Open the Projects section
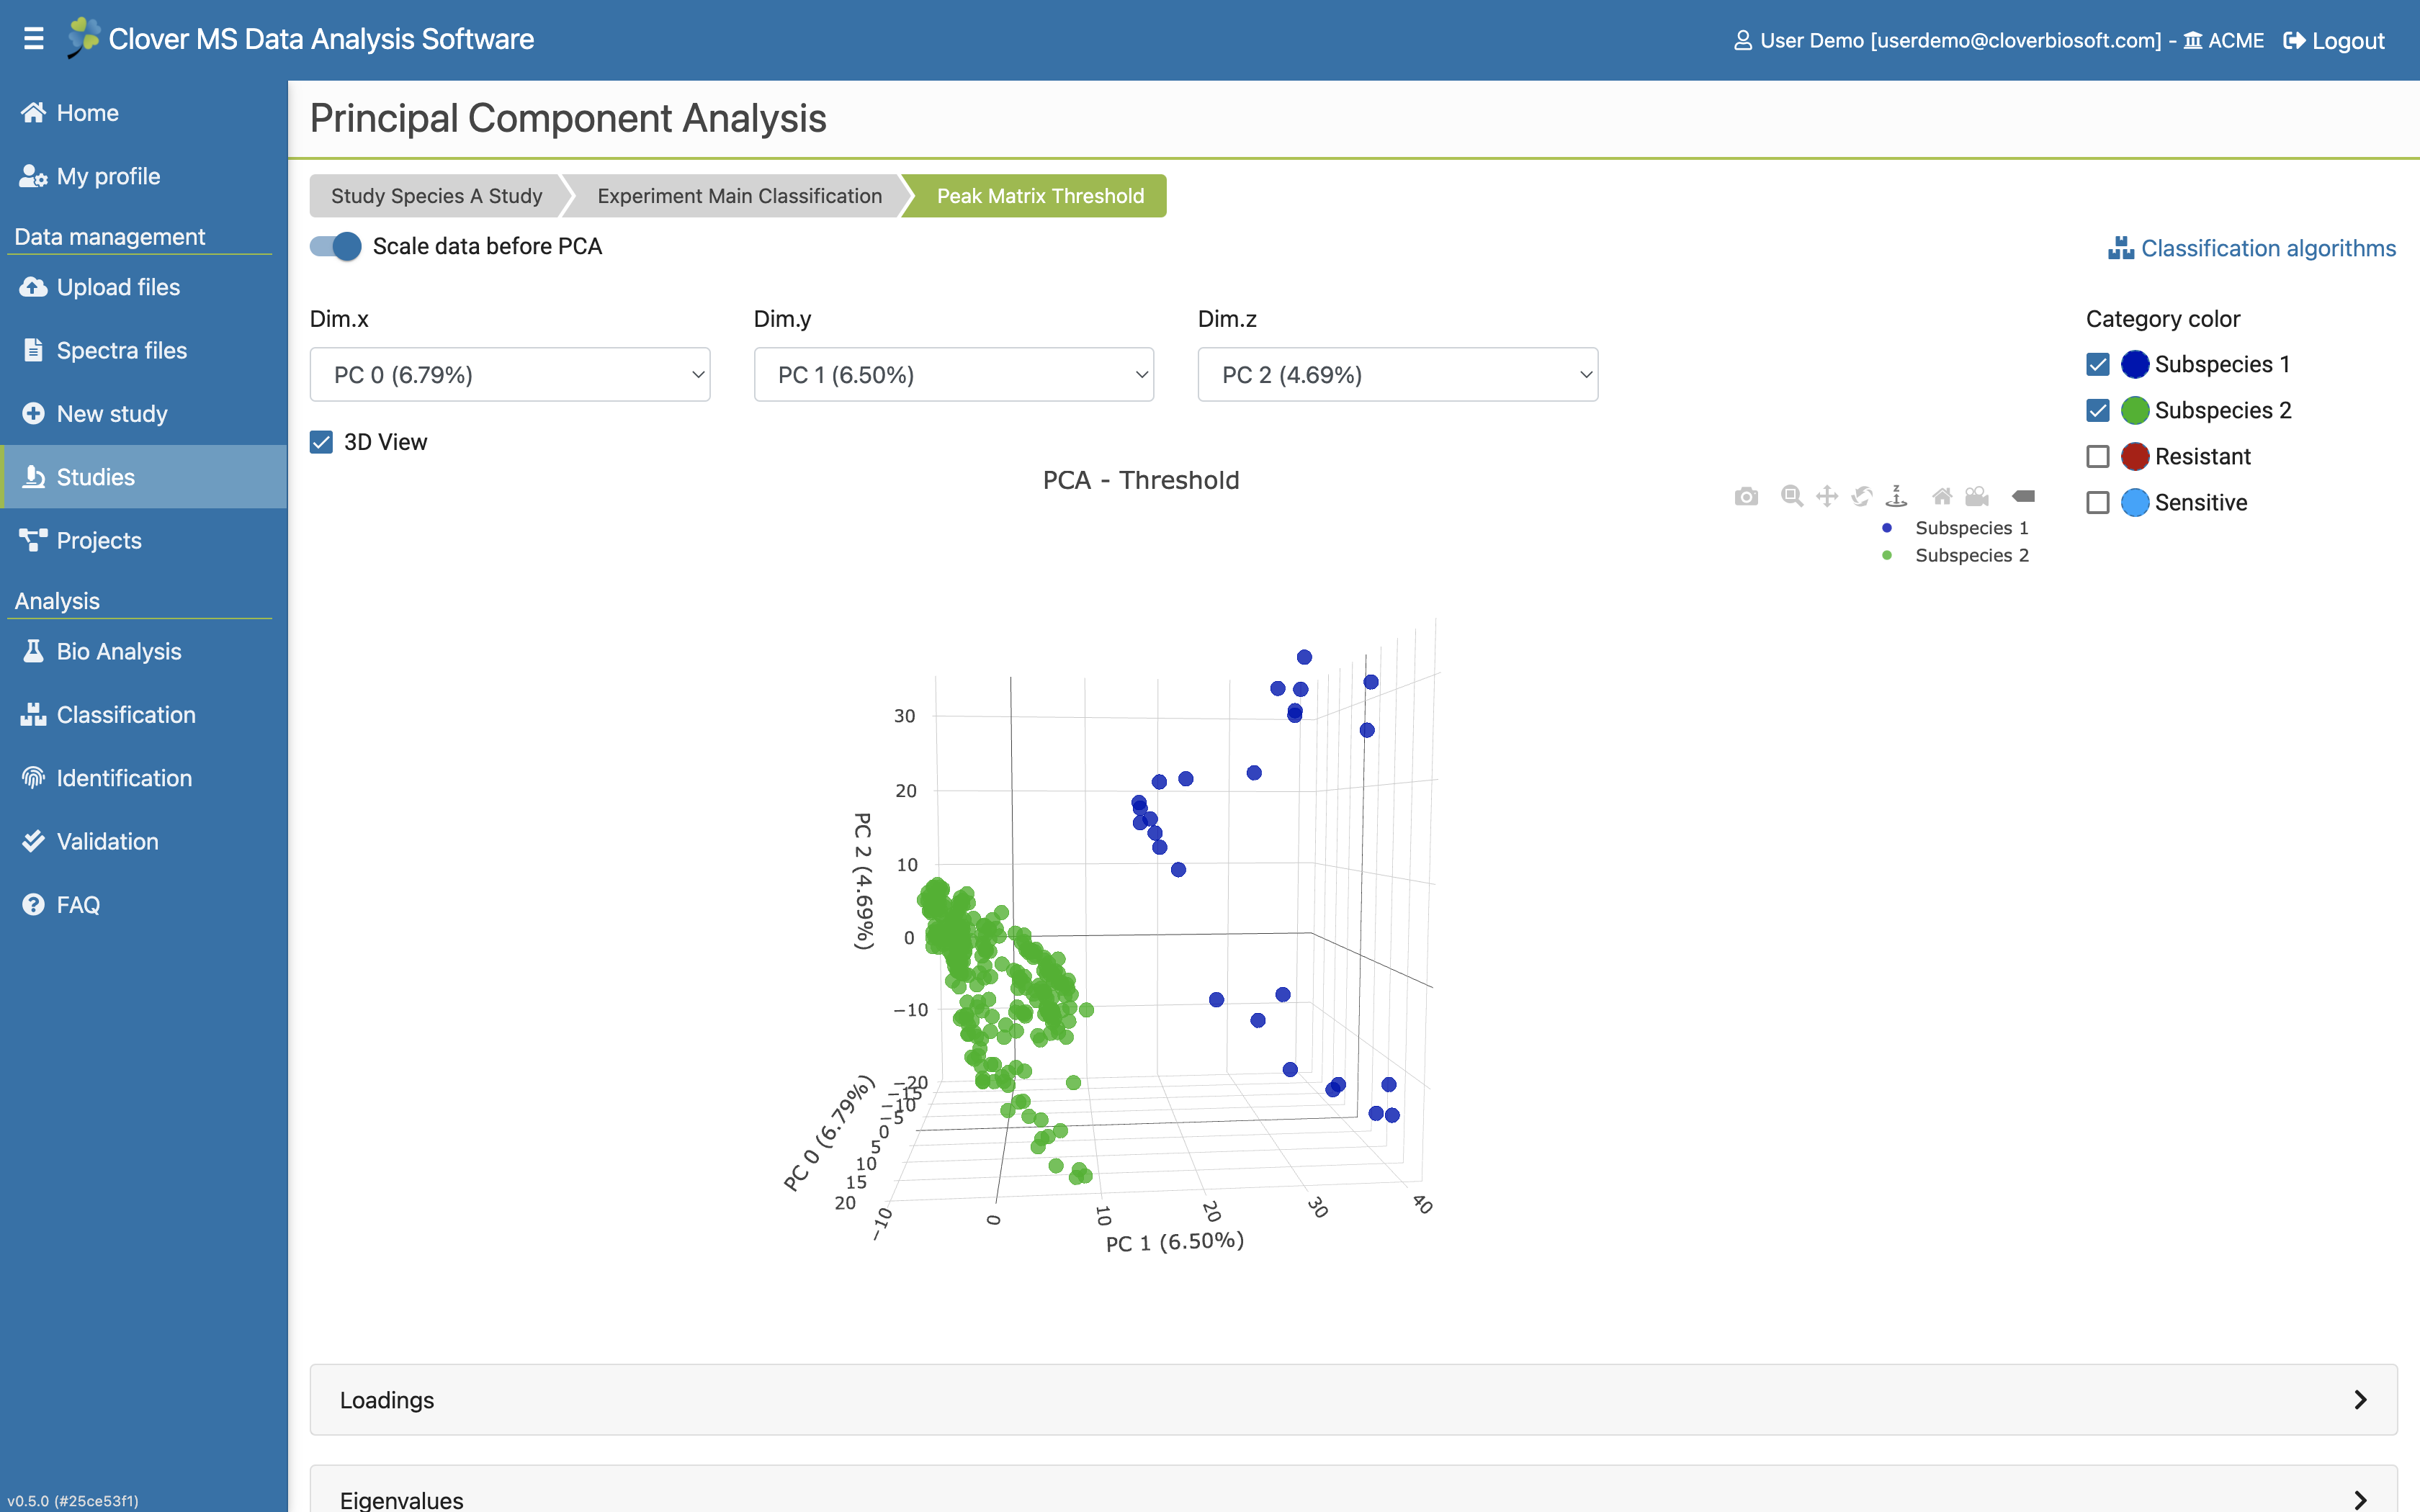This screenshot has width=2420, height=1512. click(144, 540)
